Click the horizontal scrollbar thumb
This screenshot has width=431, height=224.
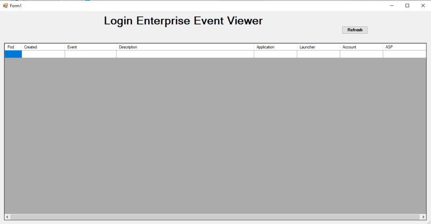(215, 217)
